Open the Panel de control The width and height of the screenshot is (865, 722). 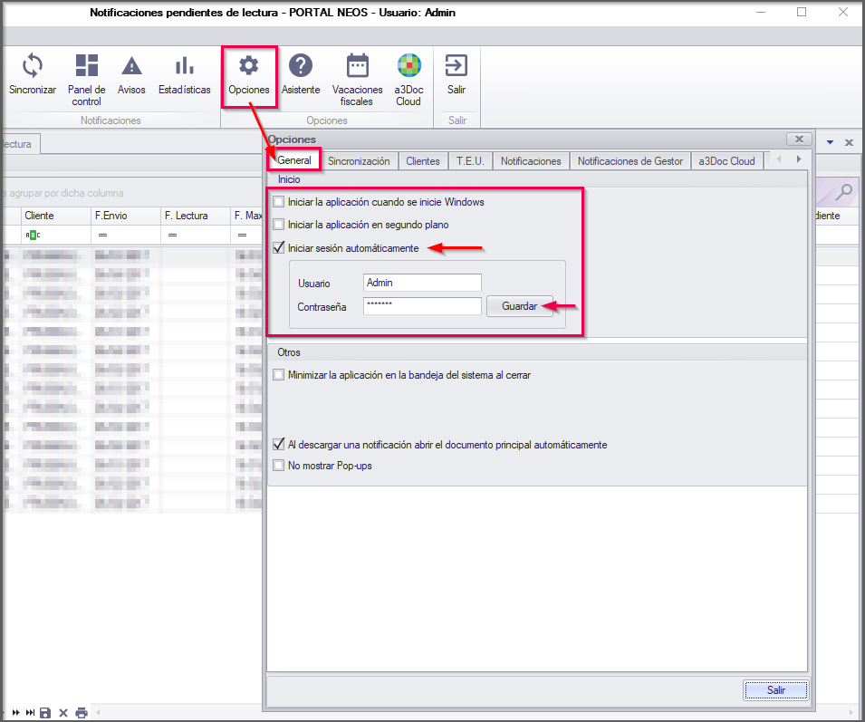87,66
